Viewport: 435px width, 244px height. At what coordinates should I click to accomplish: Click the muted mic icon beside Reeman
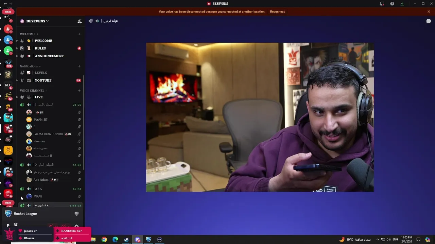point(79,141)
